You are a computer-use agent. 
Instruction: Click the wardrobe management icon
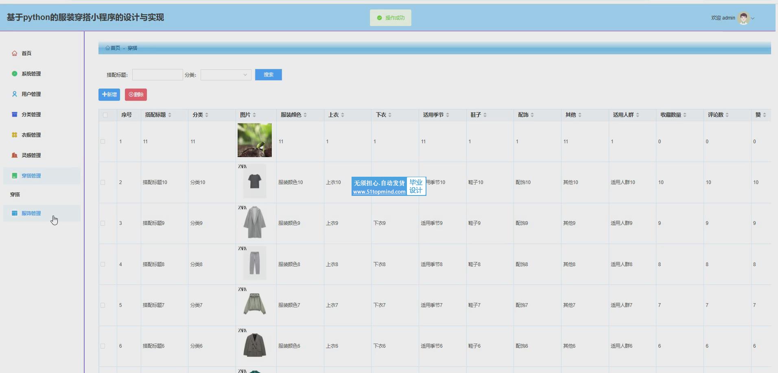click(x=15, y=135)
